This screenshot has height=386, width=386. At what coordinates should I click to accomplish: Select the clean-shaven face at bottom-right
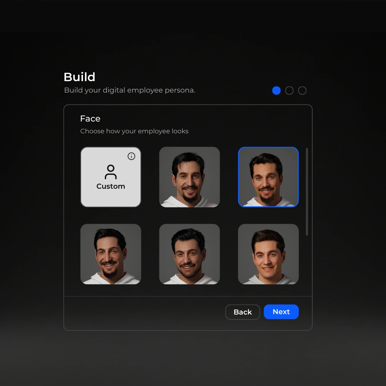(x=268, y=254)
